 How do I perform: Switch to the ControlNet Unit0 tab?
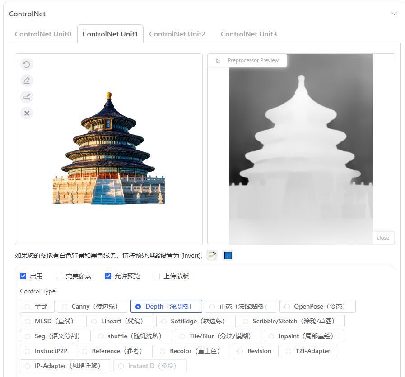(42, 34)
